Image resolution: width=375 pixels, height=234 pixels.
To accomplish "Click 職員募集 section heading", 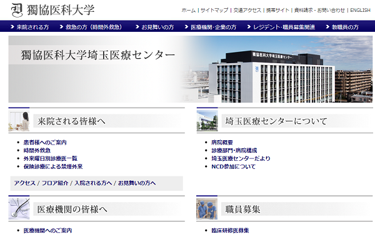I will click(x=242, y=210).
